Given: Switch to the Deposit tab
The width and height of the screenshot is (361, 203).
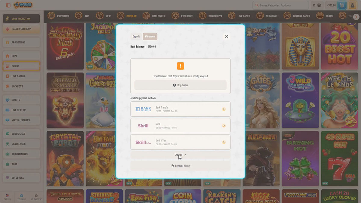Looking at the screenshot, I should click(136, 36).
